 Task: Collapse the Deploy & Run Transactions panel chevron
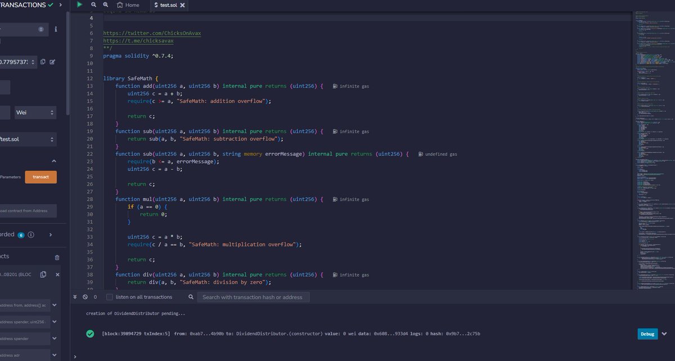coord(60,4)
